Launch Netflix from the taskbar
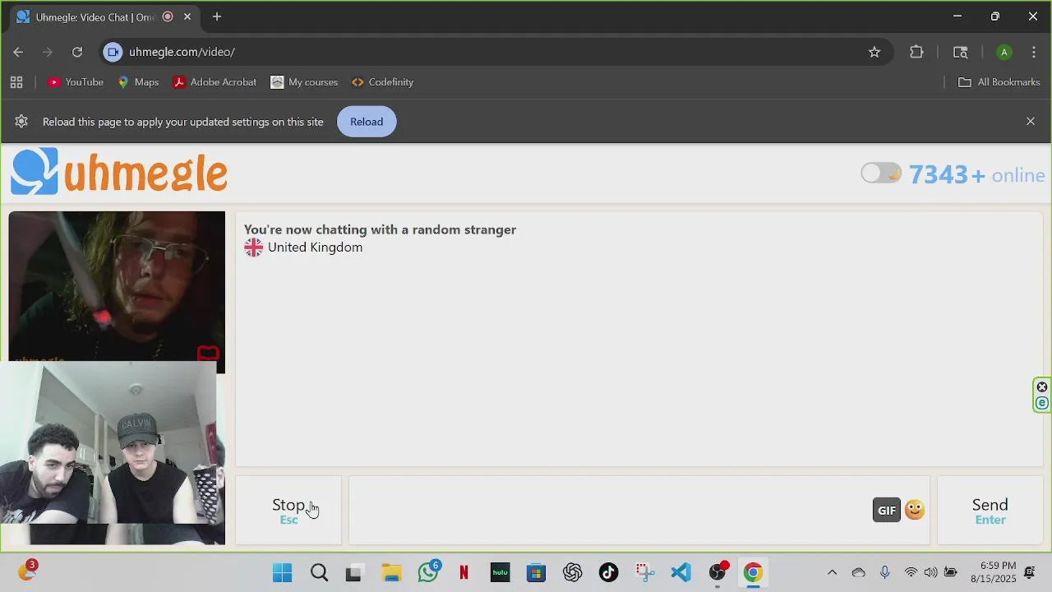1052x592 pixels. (x=464, y=572)
